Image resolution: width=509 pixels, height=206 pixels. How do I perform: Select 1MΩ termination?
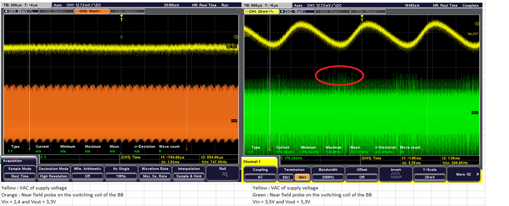302,176
